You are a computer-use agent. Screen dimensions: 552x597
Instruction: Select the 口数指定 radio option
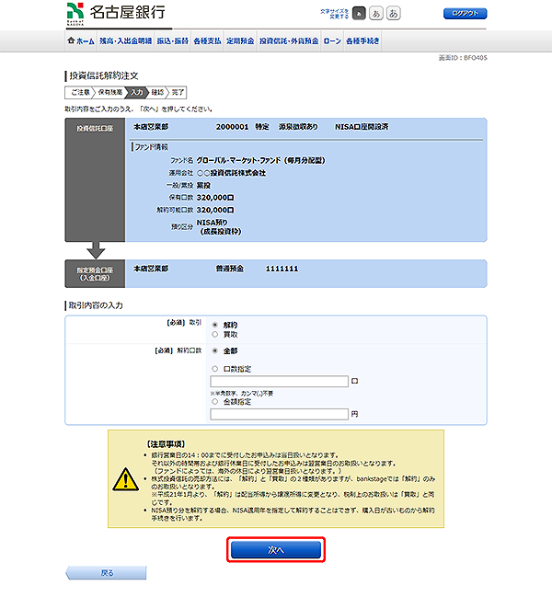tap(215, 369)
